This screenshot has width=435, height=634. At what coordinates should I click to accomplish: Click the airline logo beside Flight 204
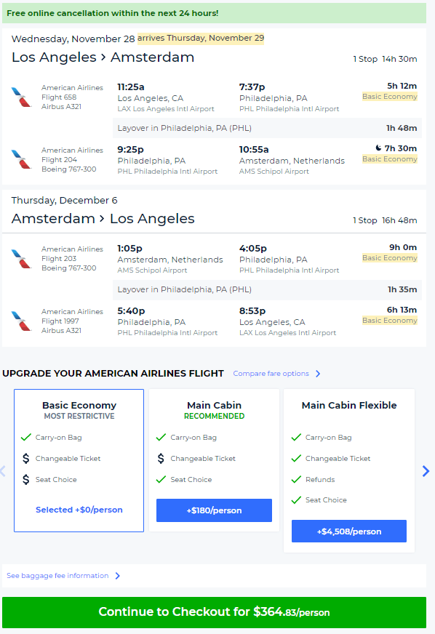click(20, 159)
